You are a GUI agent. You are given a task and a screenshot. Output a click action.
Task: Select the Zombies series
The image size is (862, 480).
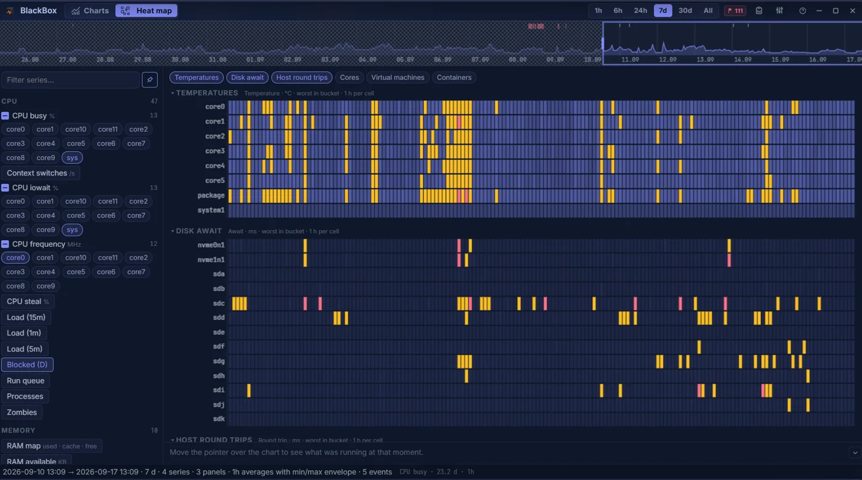coord(22,412)
